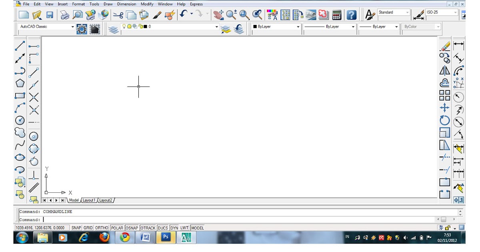Toggle POLAR tracking

[117, 228]
